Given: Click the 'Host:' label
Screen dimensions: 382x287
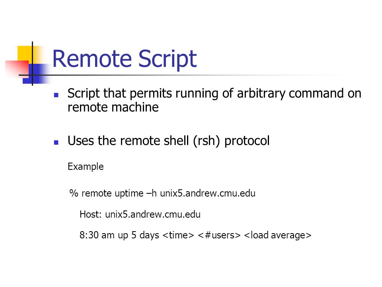Looking at the screenshot, I should click(x=90, y=214).
